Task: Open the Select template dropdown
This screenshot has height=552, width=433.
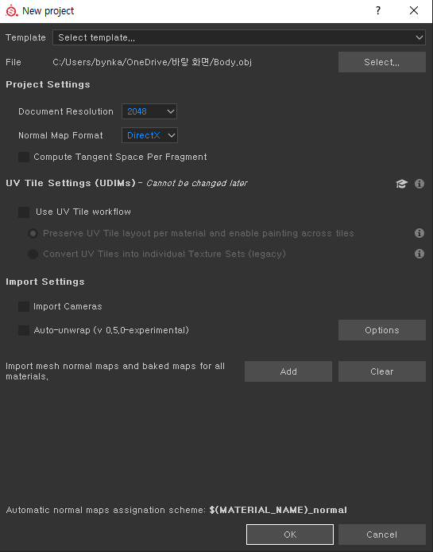Action: (x=239, y=37)
